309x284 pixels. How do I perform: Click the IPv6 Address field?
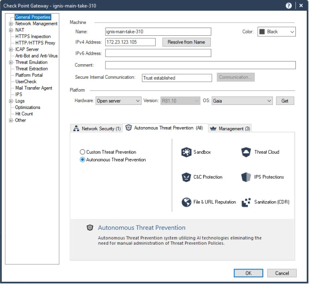click(158, 53)
